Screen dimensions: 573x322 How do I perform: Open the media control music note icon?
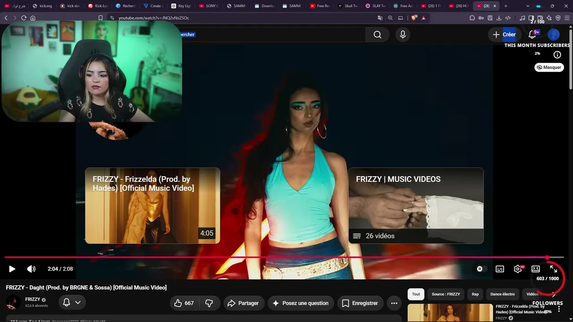(522, 18)
